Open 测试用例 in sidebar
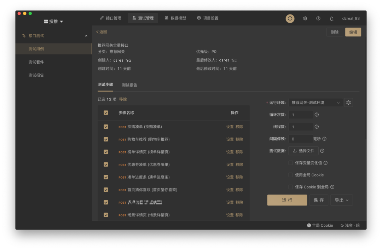Screen dimensions: 382x250 point(54,49)
